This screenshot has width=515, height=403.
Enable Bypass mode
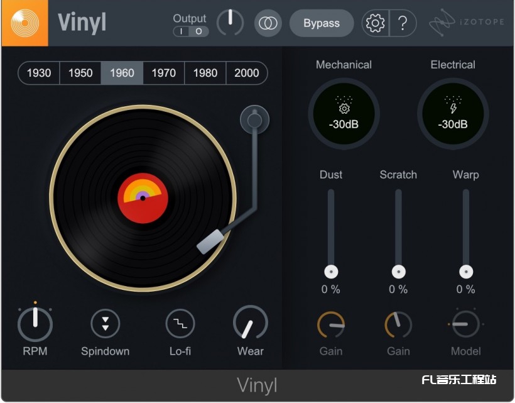click(321, 23)
